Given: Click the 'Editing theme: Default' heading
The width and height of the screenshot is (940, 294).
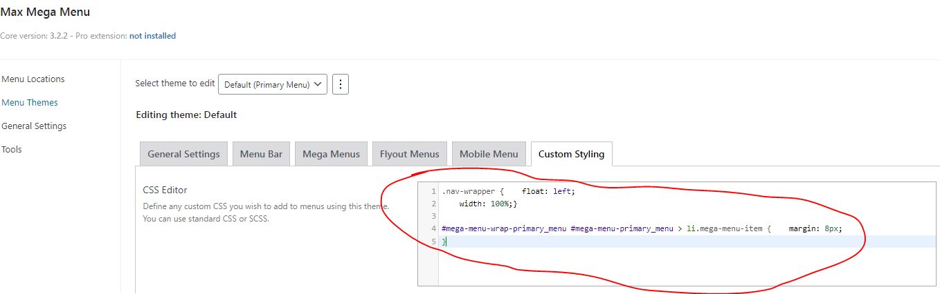Looking at the screenshot, I should (x=186, y=115).
